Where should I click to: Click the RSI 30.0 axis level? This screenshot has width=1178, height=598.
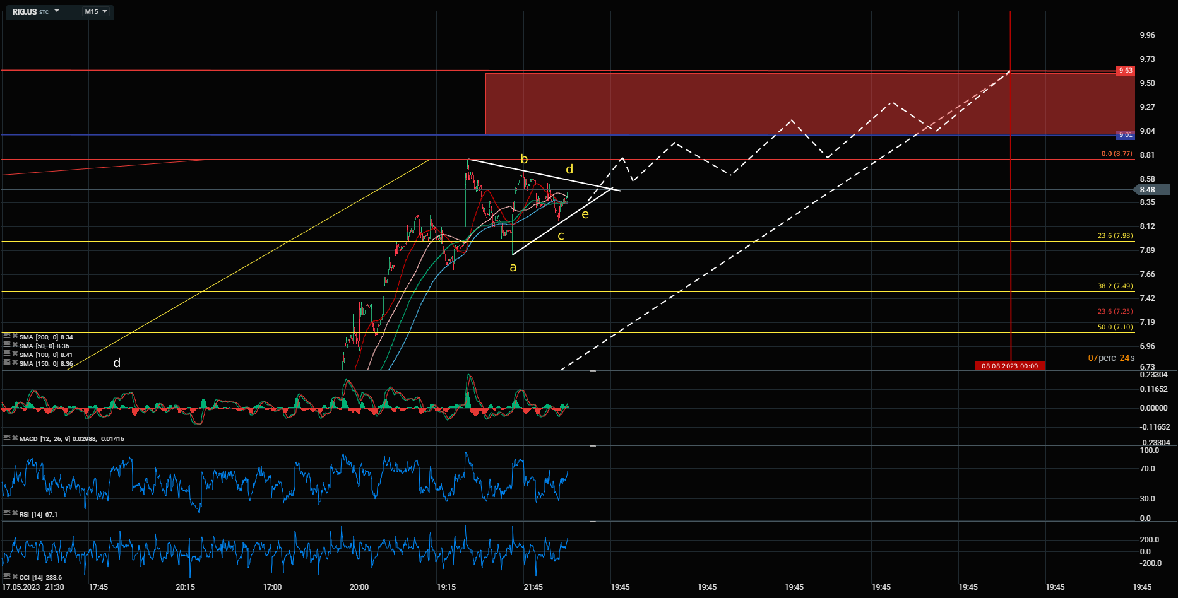(1147, 499)
